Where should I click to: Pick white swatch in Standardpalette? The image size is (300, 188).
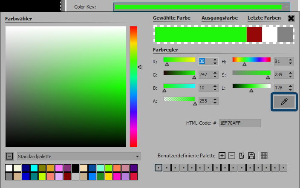[x=9, y=168]
